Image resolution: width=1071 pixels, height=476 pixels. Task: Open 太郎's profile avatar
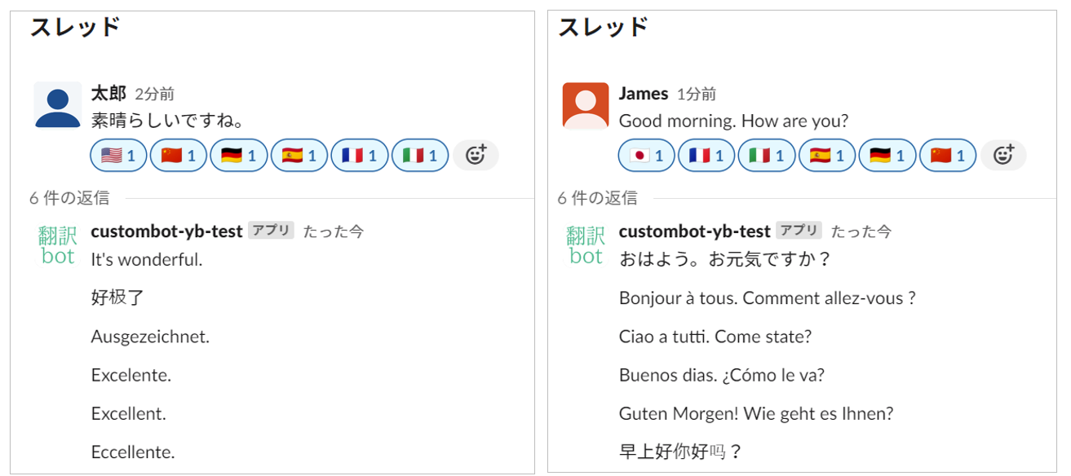click(x=58, y=105)
